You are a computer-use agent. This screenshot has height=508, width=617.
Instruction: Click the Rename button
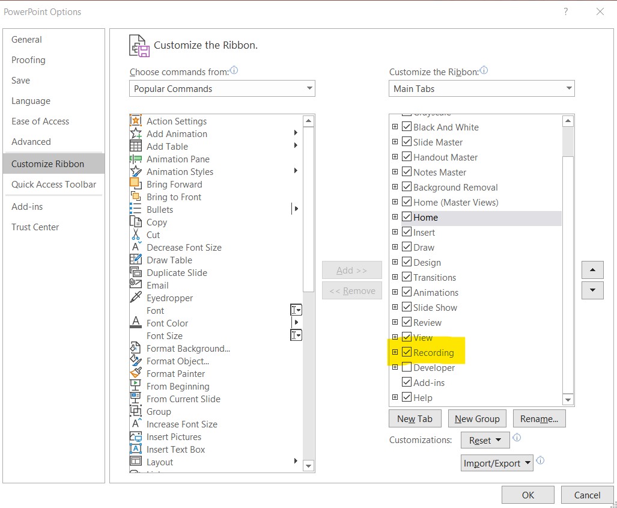539,418
